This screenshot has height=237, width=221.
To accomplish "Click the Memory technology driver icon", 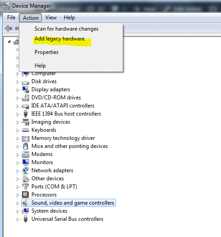I will (x=26, y=139).
